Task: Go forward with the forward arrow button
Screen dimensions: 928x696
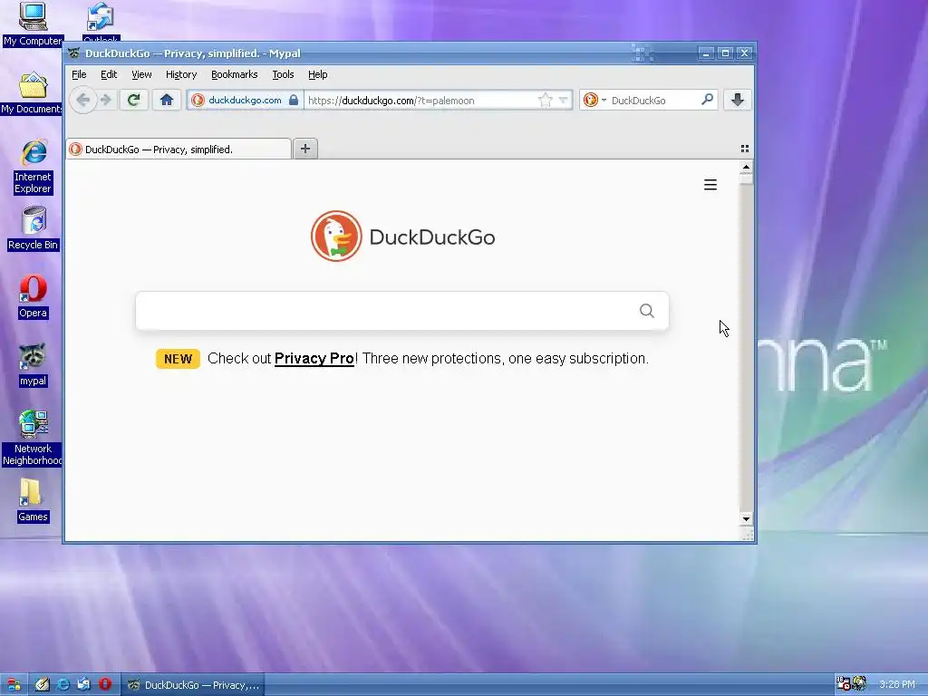Action: click(106, 100)
